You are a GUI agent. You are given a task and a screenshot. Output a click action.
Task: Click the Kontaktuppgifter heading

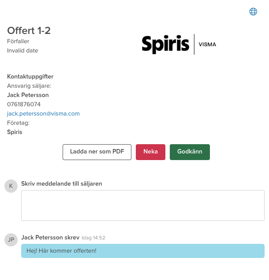coord(30,76)
